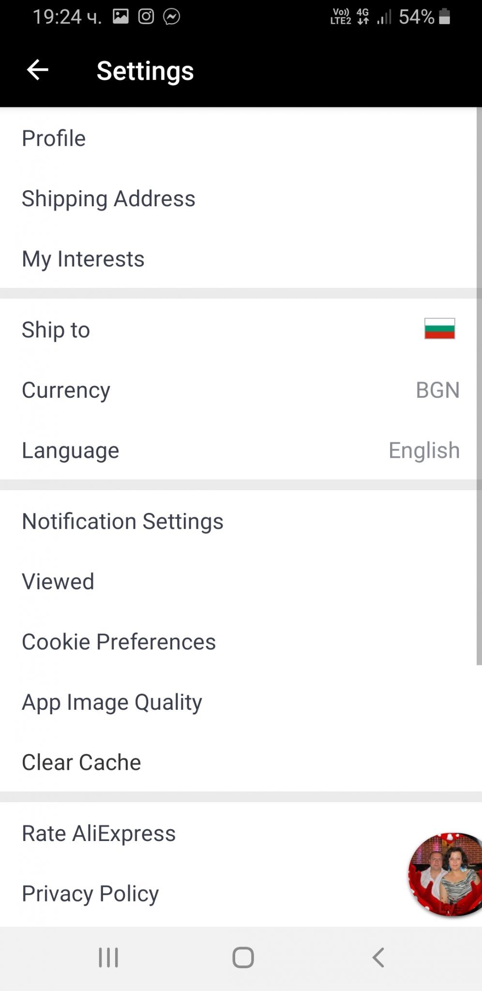Tap the Messenger notification icon
Viewport: 482px width, 991px height.
click(x=172, y=17)
